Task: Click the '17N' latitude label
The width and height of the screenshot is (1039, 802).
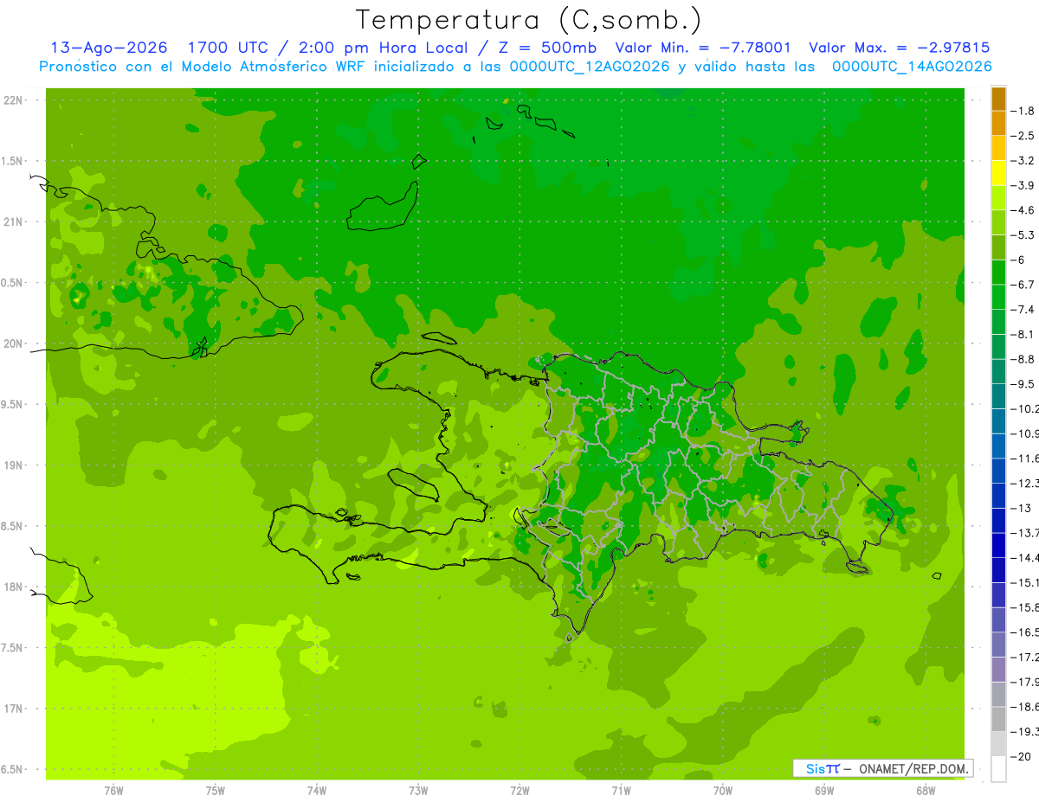Action: click(x=12, y=709)
